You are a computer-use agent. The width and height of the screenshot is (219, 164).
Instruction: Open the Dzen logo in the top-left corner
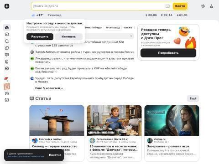pos(7,6)
